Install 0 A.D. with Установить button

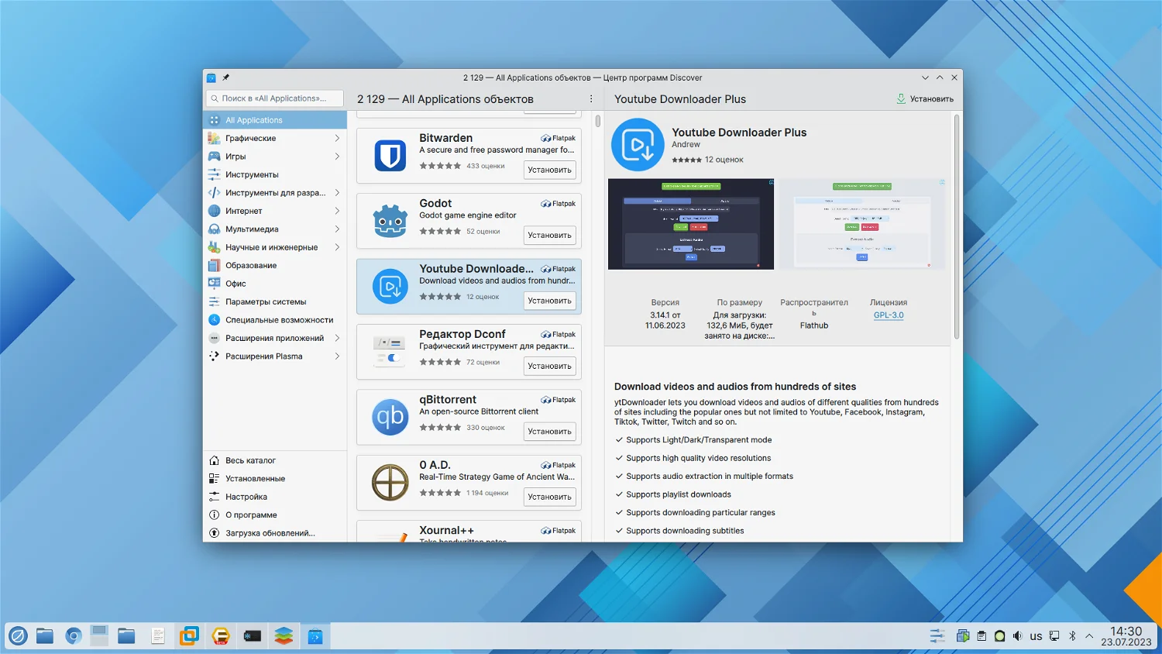tap(550, 497)
